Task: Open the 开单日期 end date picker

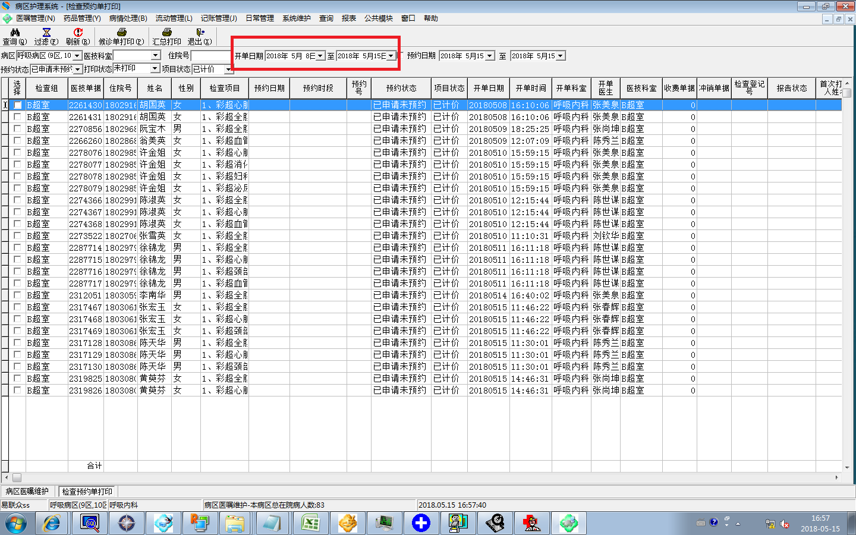Action: [x=391, y=56]
